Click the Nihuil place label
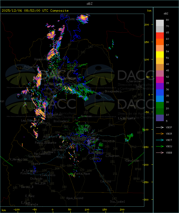This screenshot has height=213, width=179. 61,157
